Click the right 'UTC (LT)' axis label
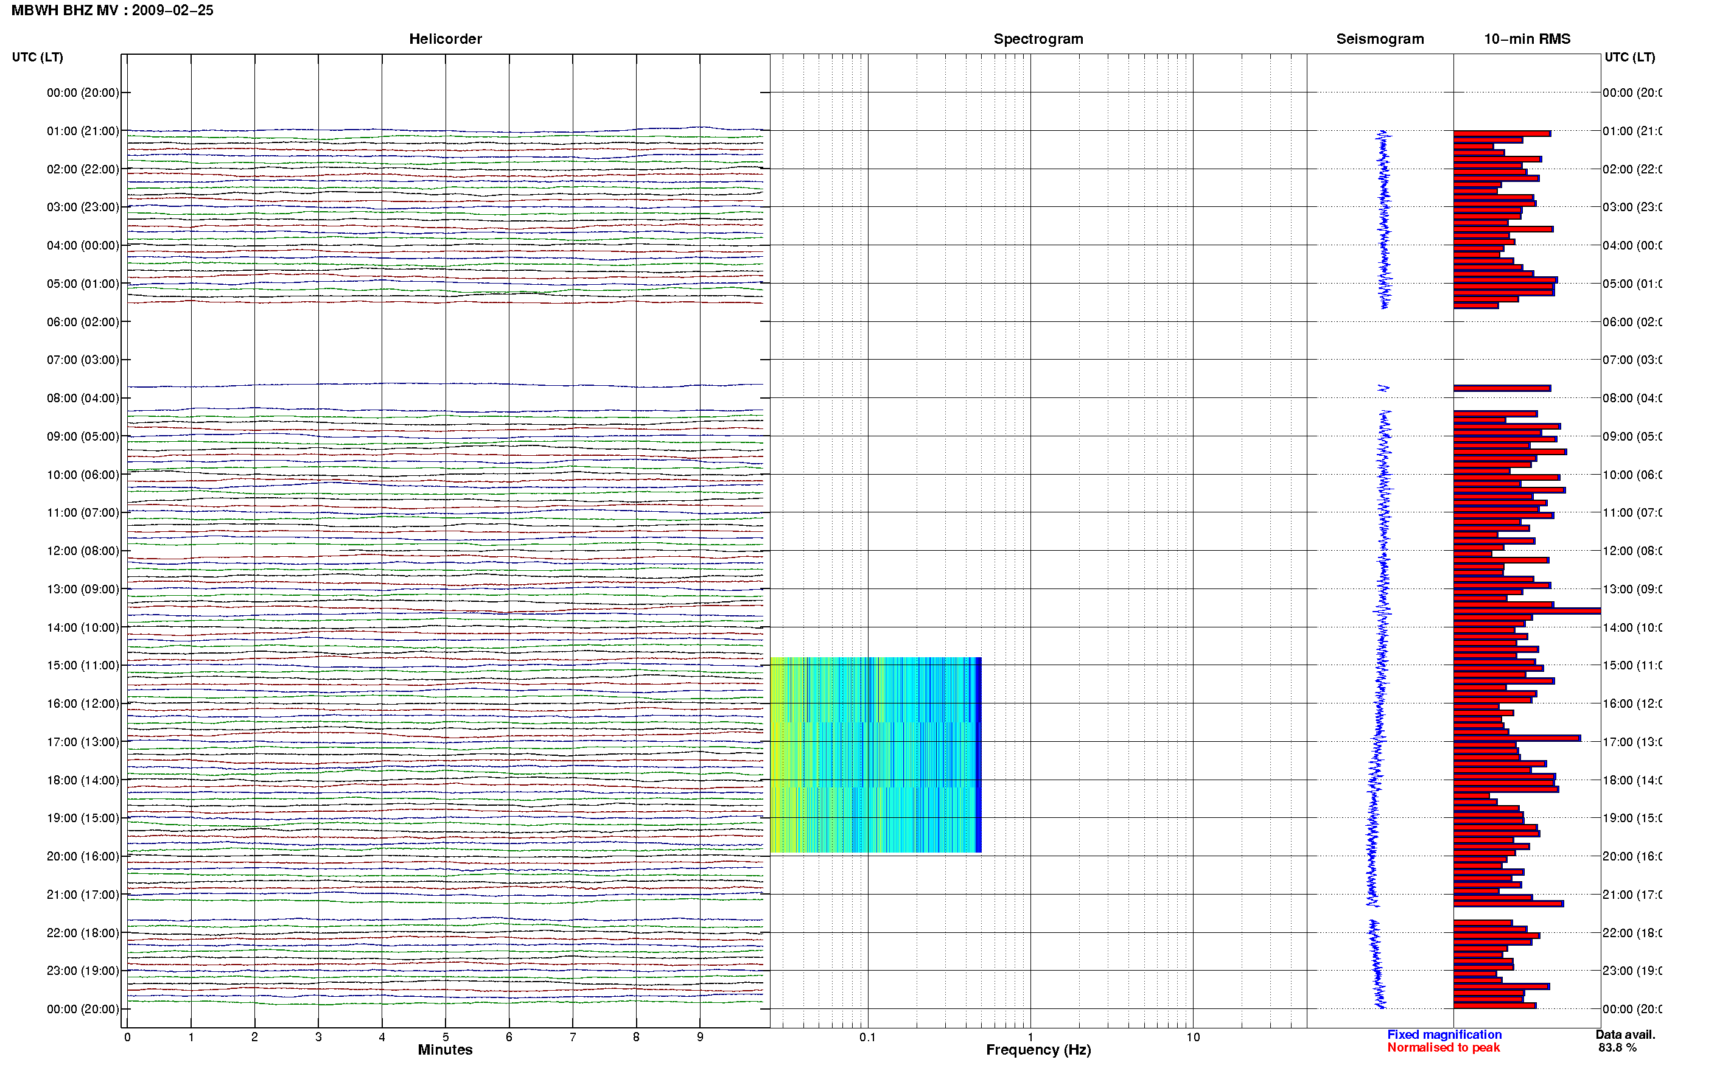 click(x=1629, y=57)
